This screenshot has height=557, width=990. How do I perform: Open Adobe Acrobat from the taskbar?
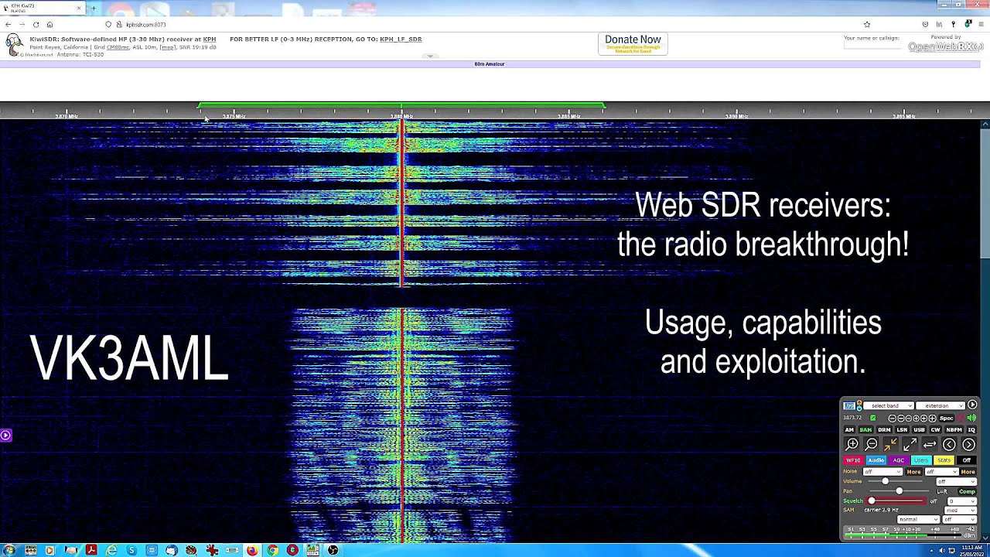(x=91, y=550)
